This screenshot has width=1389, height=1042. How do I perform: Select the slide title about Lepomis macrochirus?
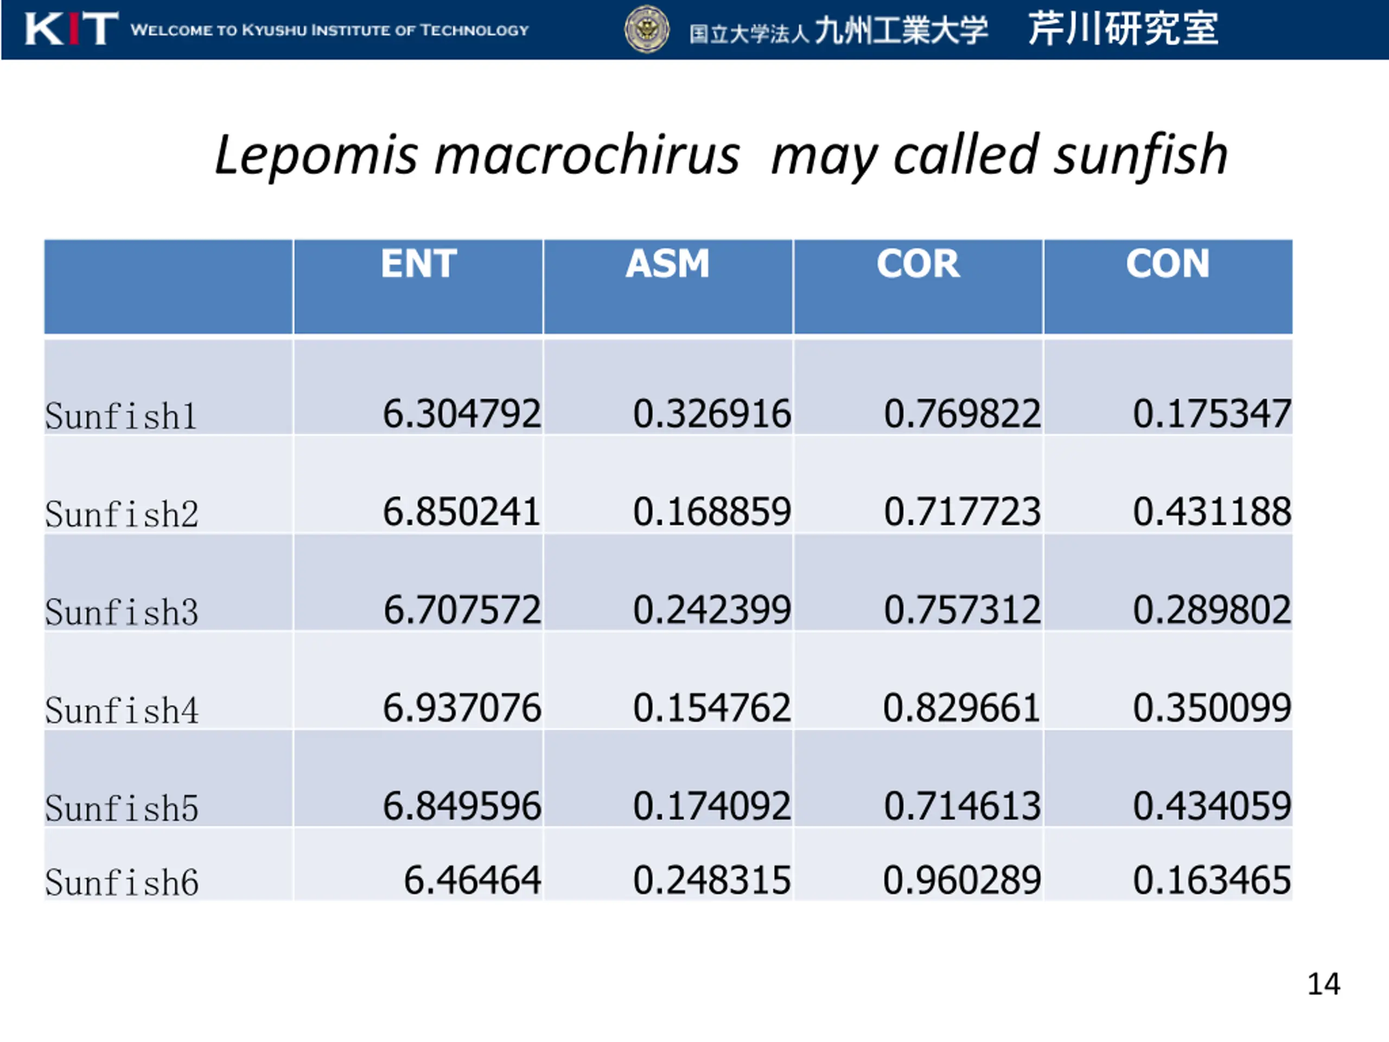pos(721,155)
